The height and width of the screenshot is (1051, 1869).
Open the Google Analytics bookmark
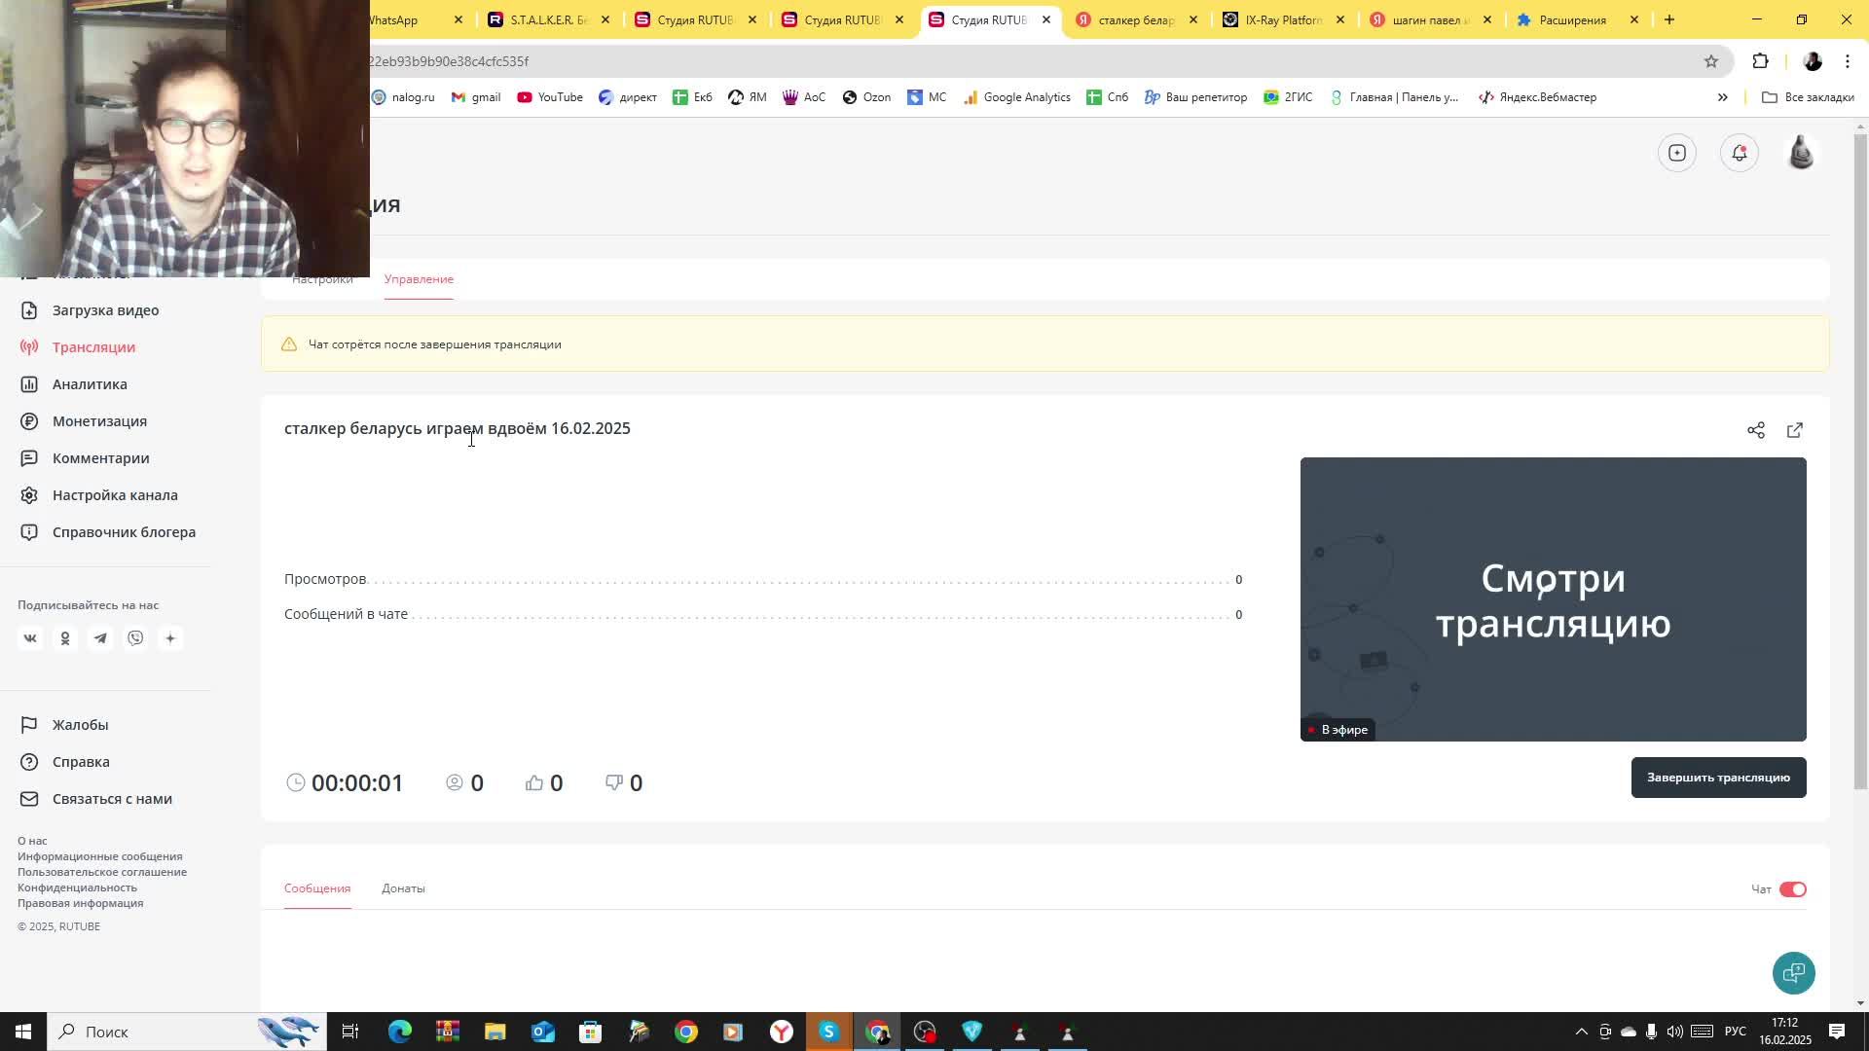[1016, 97]
